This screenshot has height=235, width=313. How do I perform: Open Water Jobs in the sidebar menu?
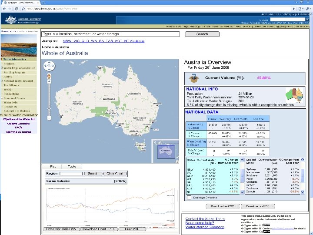tap(10, 102)
